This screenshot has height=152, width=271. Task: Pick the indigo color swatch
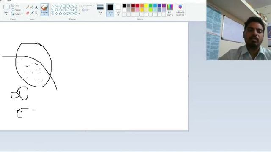159,5
